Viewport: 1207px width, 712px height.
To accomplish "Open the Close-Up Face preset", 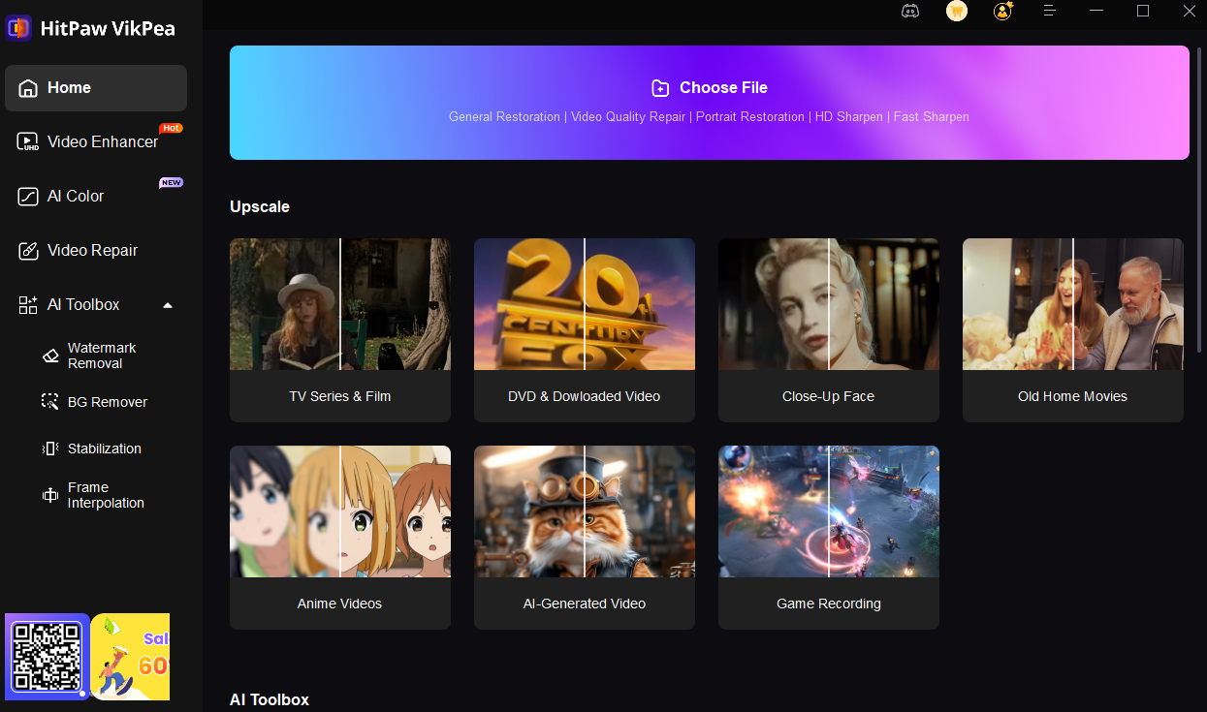I will point(829,330).
